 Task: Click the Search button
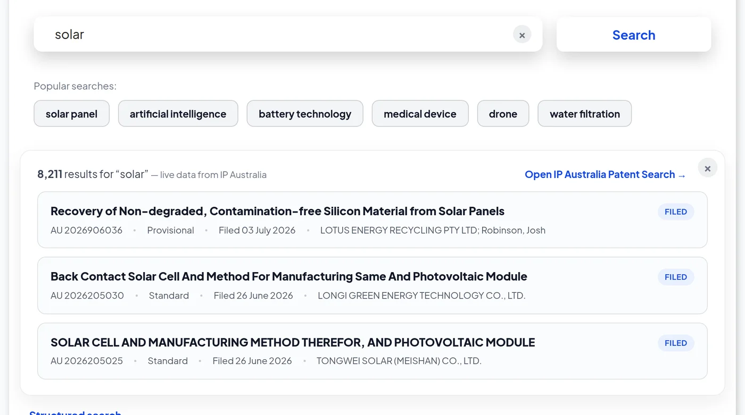click(x=634, y=35)
